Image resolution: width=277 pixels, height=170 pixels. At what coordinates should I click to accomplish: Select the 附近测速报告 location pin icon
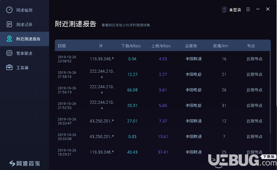9,39
